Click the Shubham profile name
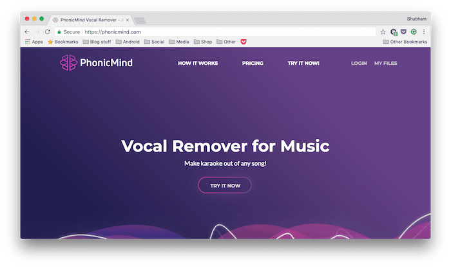Viewport: 451px width, 268px height. [x=416, y=19]
